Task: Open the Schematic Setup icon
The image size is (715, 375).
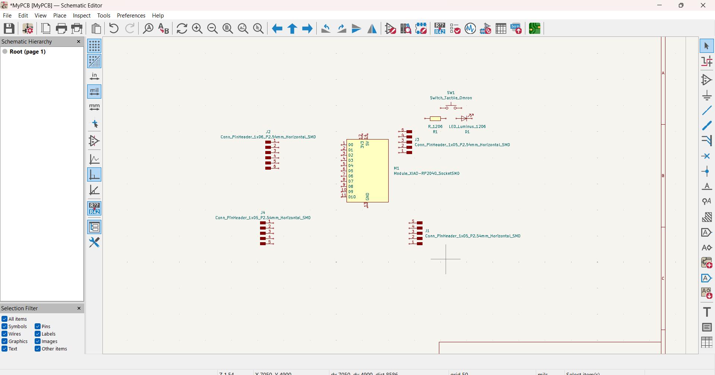Action: click(28, 29)
